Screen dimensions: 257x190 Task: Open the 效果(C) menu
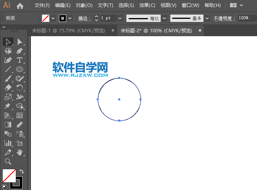pos(147,5)
